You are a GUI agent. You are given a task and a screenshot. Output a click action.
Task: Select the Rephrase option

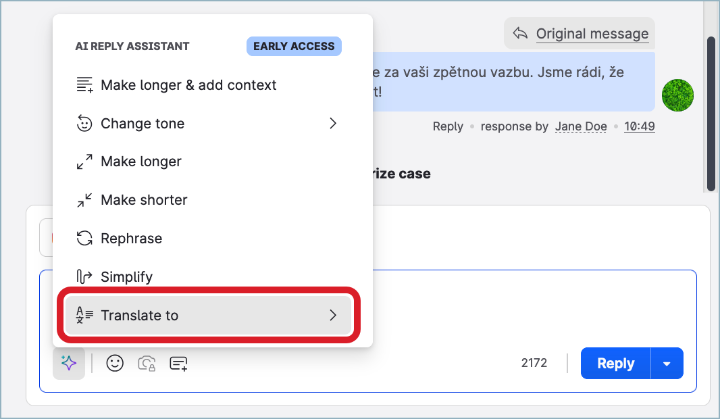tap(131, 239)
